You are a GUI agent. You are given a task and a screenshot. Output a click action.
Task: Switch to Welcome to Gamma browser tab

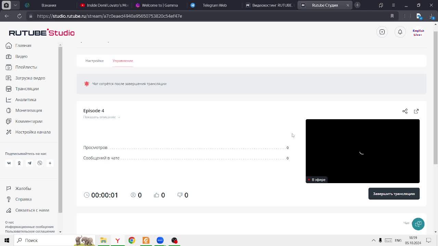(x=160, y=5)
